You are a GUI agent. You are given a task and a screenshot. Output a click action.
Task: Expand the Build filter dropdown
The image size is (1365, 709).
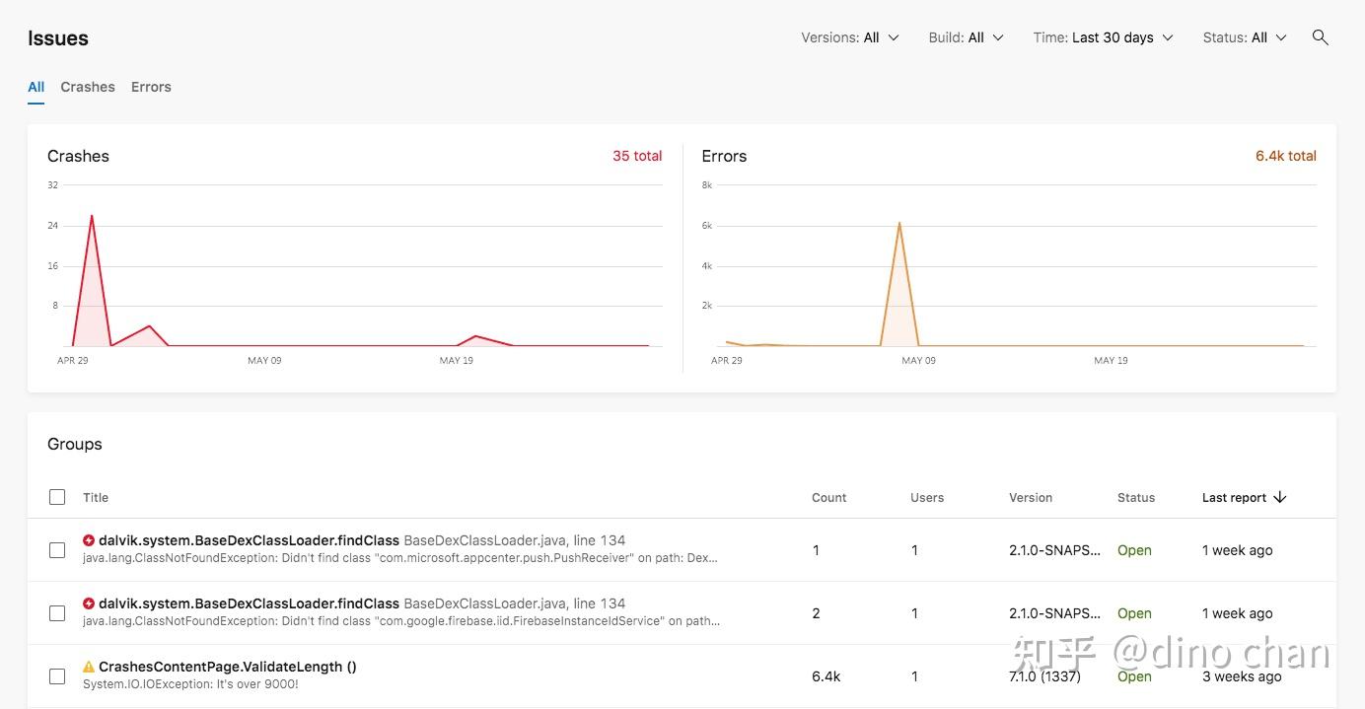pos(966,37)
